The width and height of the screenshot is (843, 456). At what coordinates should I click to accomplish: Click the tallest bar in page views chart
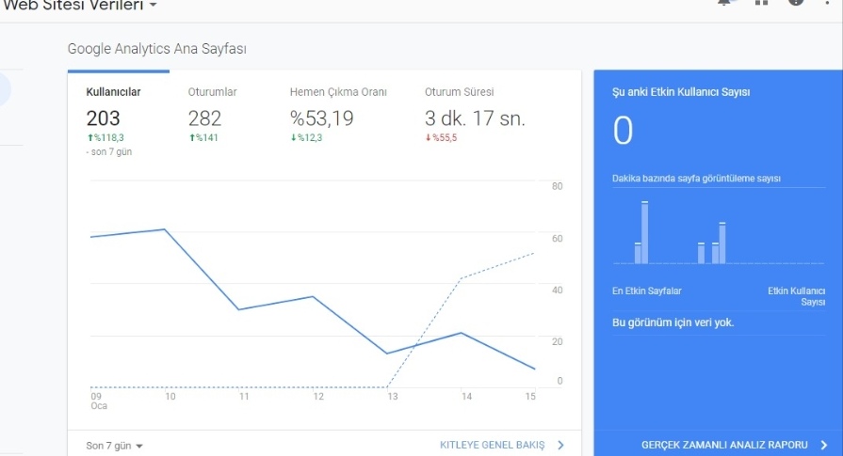(644, 232)
